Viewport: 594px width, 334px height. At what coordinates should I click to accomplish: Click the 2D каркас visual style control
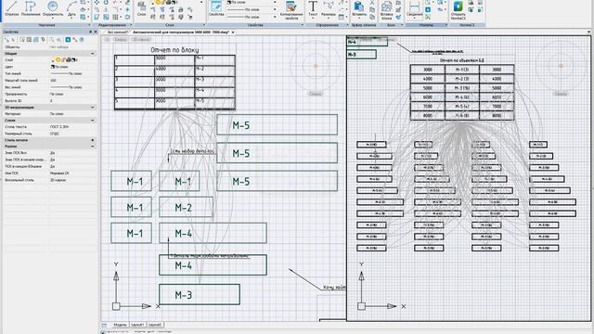[x=140, y=39]
